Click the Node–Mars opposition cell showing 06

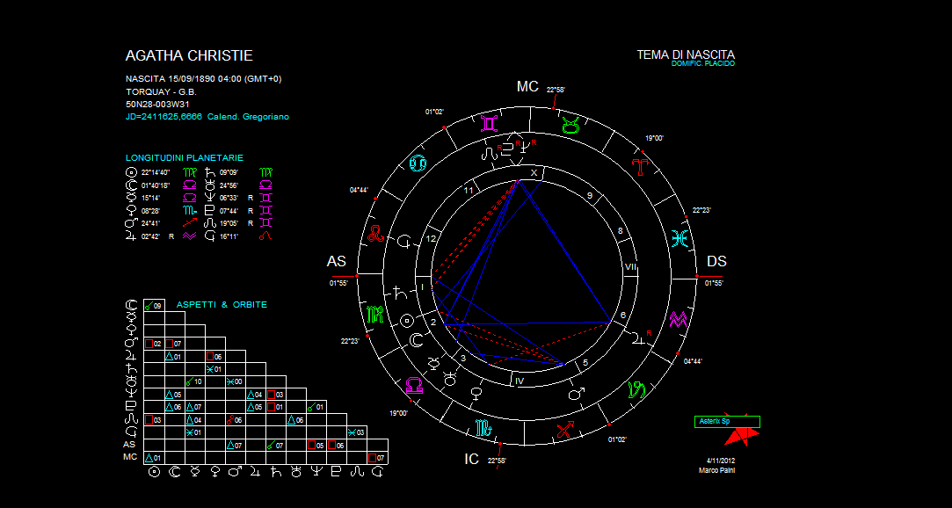[x=235, y=420]
